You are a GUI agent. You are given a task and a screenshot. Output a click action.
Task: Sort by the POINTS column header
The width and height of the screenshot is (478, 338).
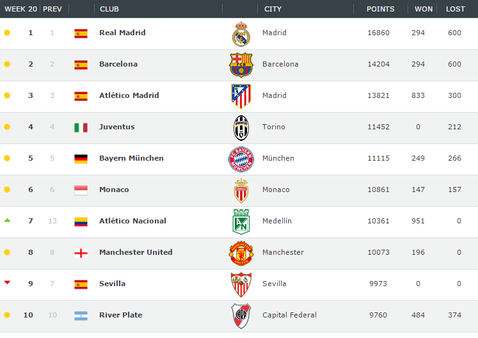(380, 9)
